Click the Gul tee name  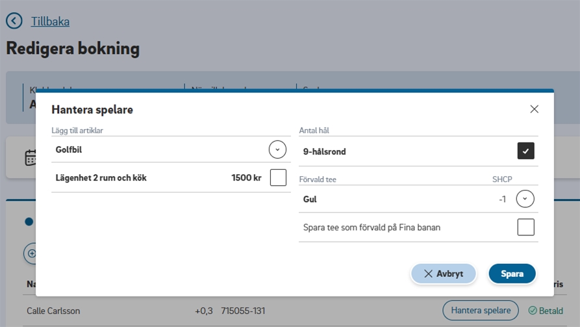[310, 199]
